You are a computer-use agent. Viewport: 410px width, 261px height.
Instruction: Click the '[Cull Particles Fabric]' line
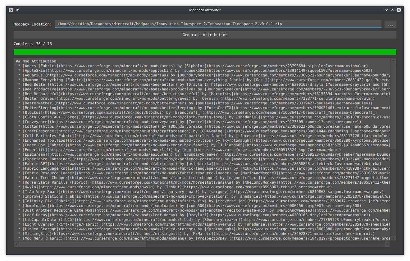click(x=204, y=136)
